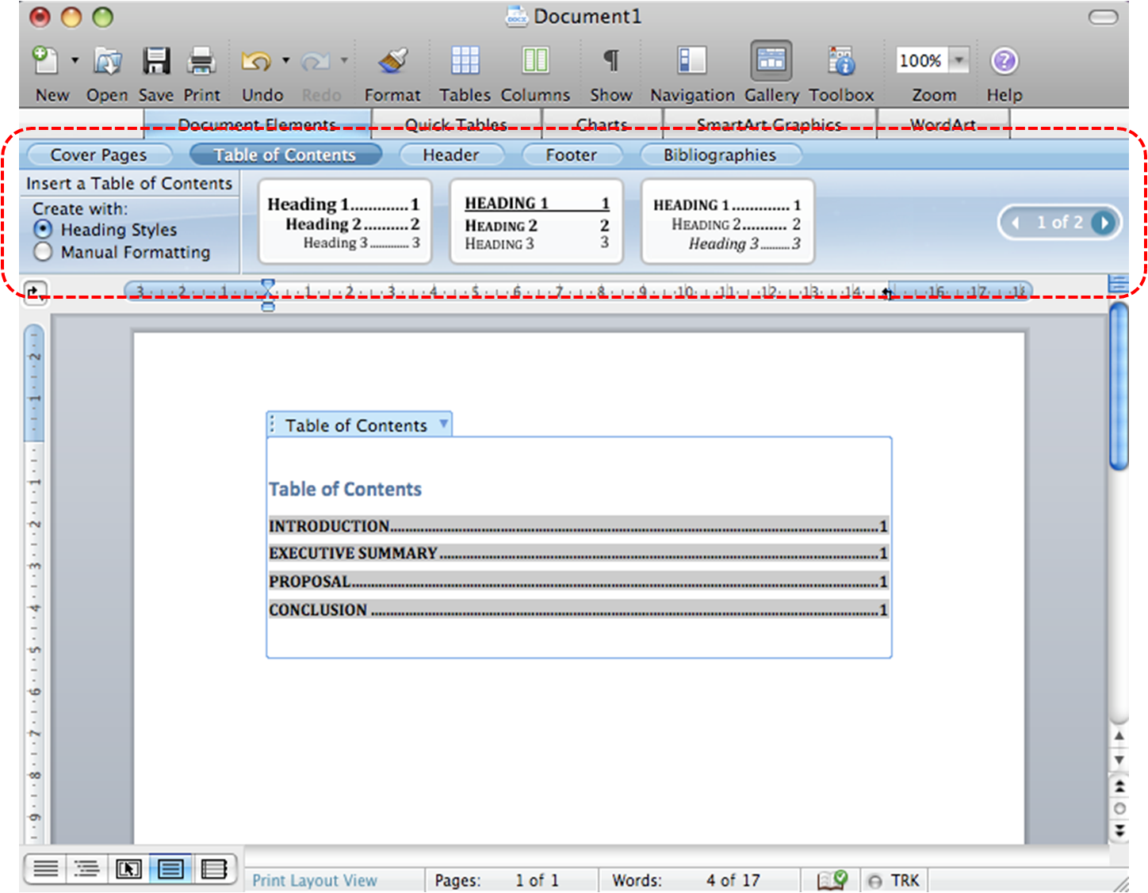1148x893 pixels.
Task: Open the Table of Contents dropdown in document
Action: 442,425
